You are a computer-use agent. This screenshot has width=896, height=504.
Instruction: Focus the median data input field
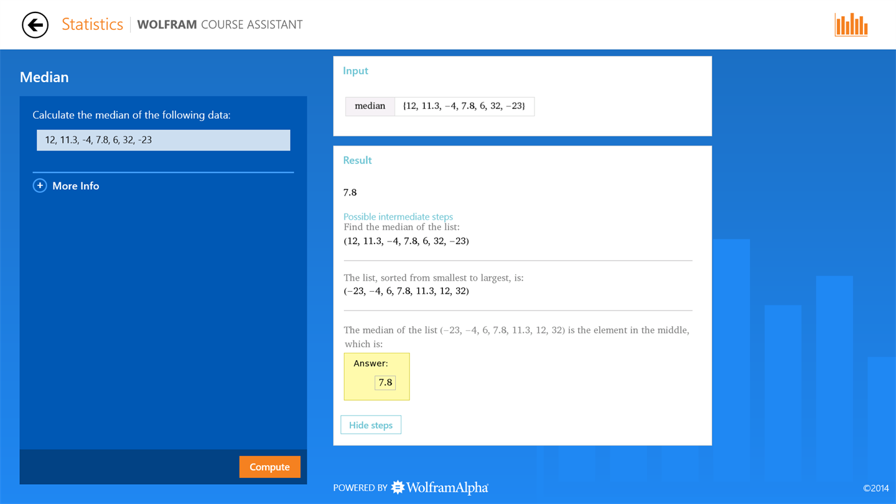163,140
